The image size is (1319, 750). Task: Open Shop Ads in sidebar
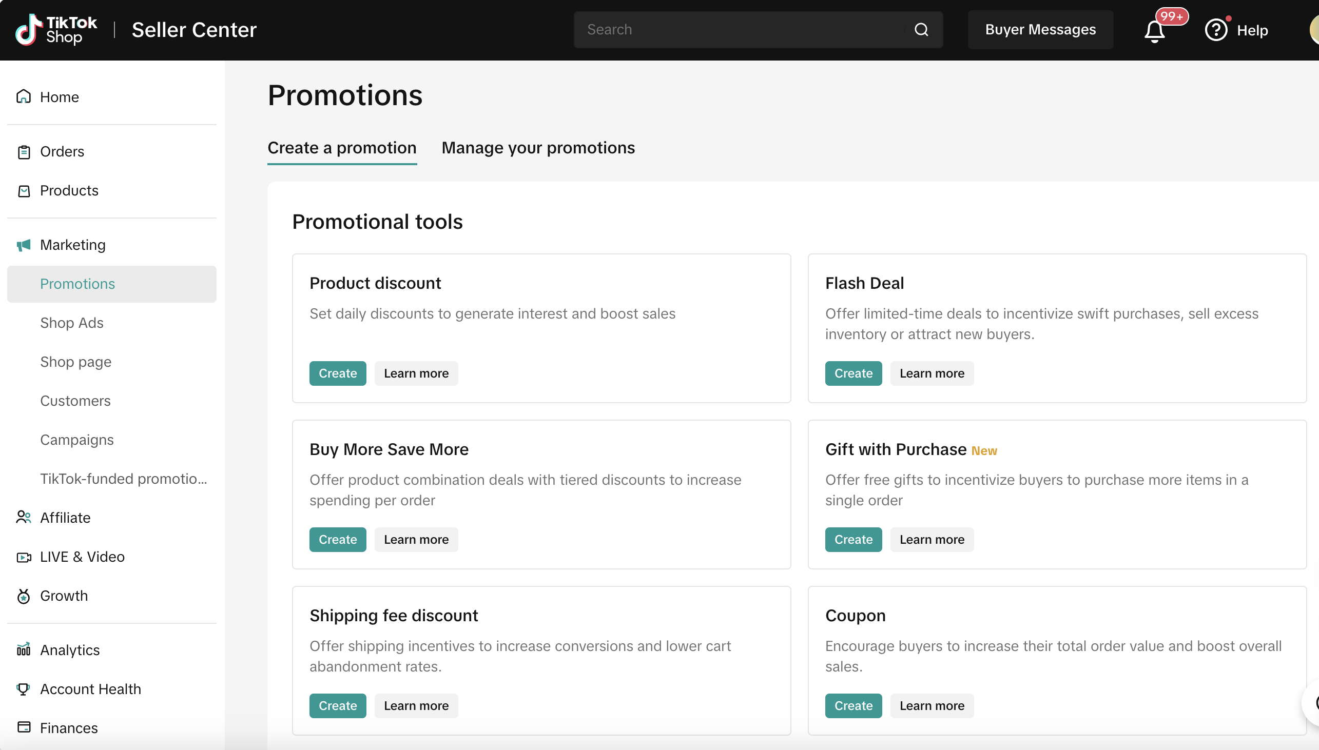pos(72,323)
